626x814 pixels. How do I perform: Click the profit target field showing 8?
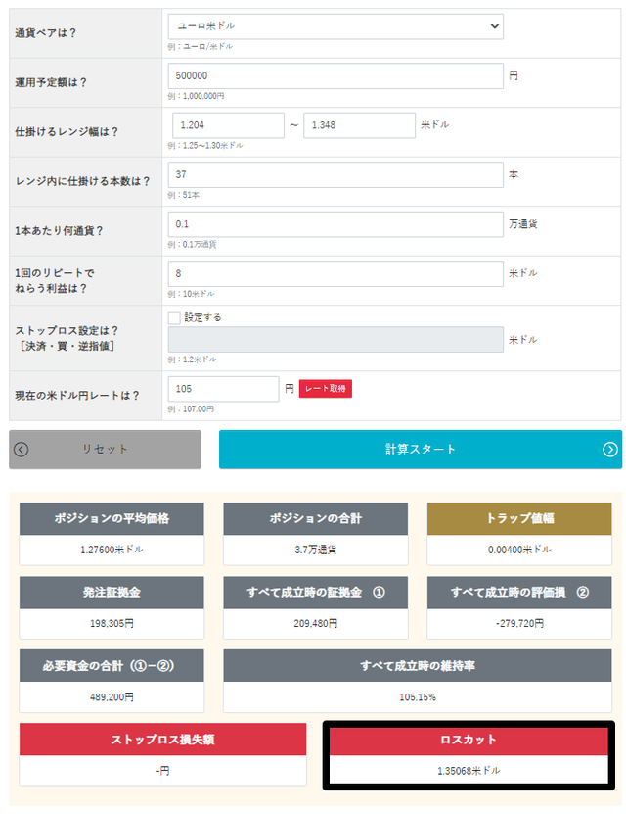pos(335,273)
